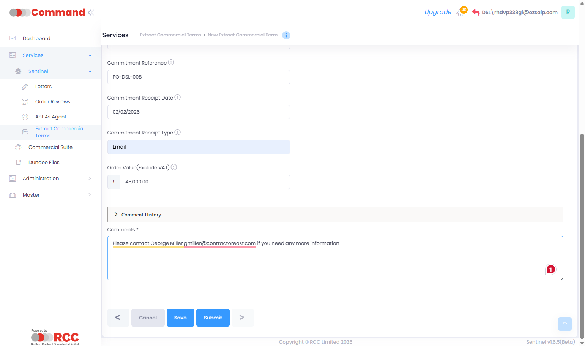Click the Upgrade link

click(438, 12)
